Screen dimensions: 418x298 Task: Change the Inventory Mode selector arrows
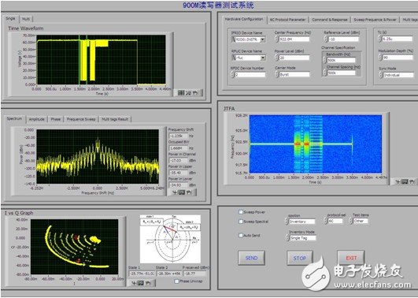pyautogui.click(x=287, y=237)
